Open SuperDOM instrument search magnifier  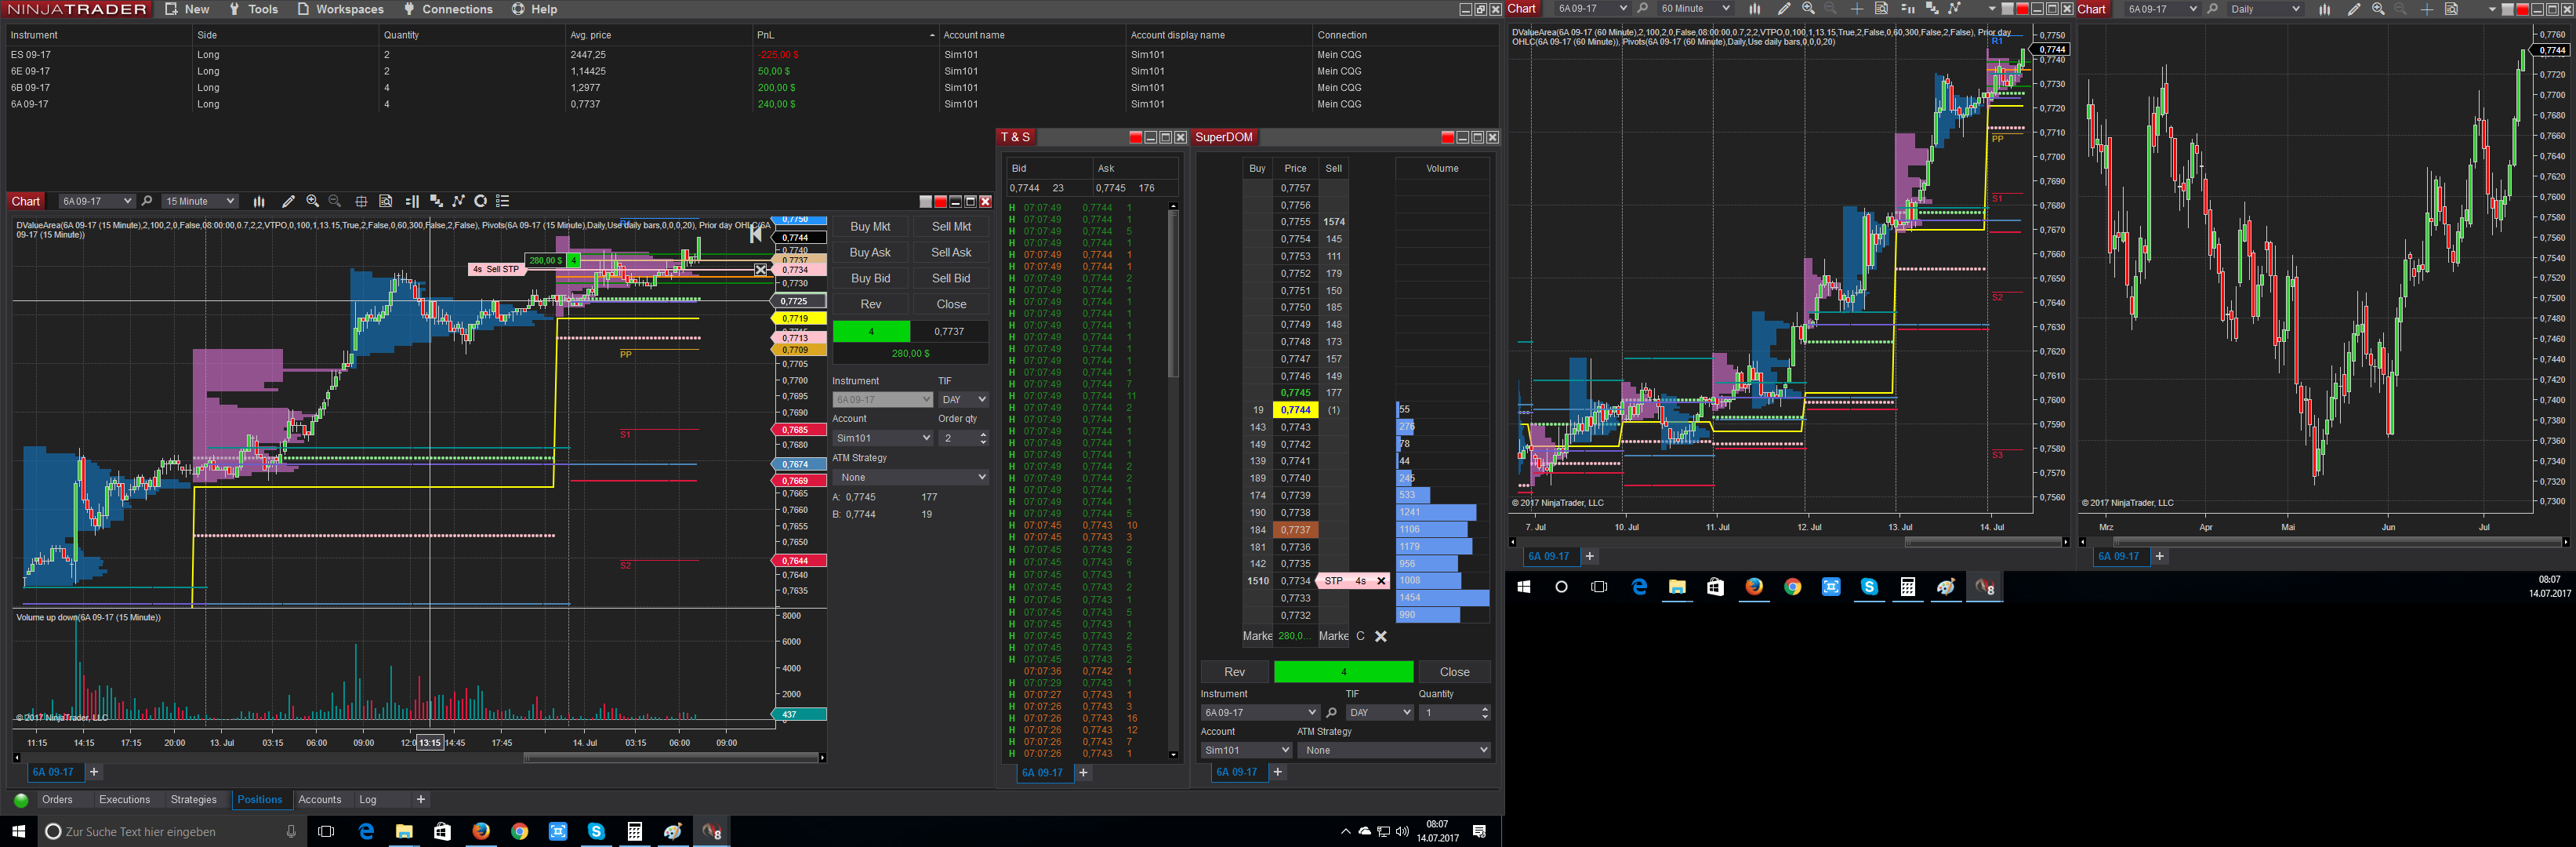point(1331,713)
